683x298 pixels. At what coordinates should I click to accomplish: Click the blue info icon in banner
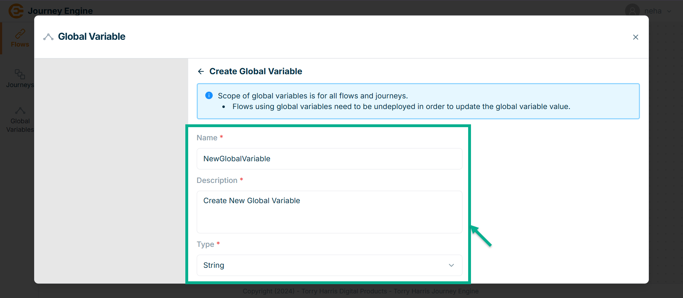pos(209,96)
